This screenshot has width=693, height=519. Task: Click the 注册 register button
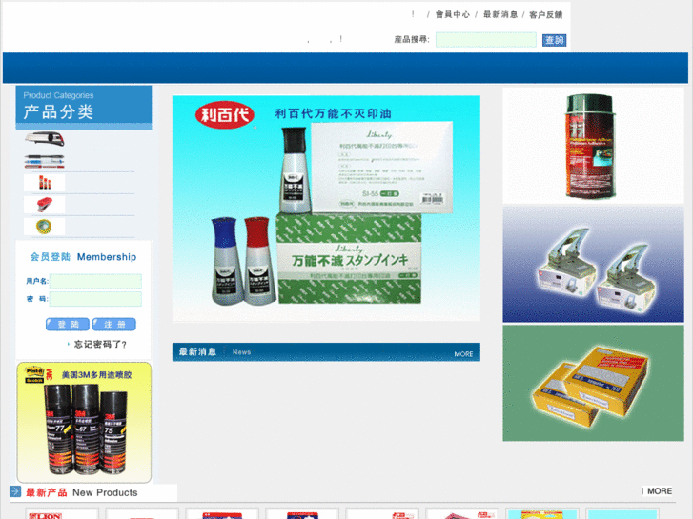click(x=114, y=324)
